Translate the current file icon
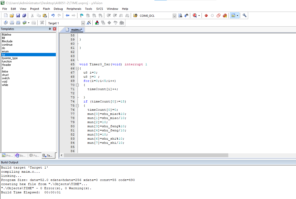Image resolution: width=296 pixels, height=199 pixels. [6, 23]
